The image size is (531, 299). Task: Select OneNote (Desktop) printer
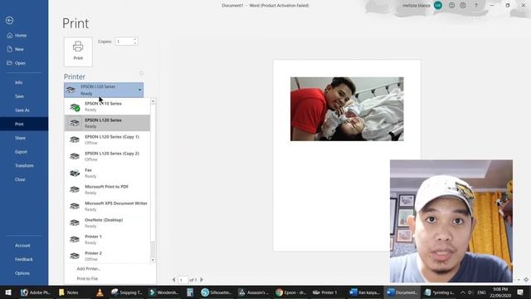107,223
